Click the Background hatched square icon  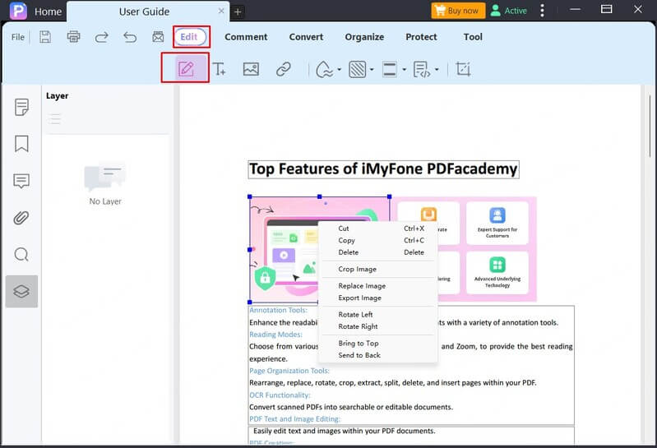tap(358, 69)
